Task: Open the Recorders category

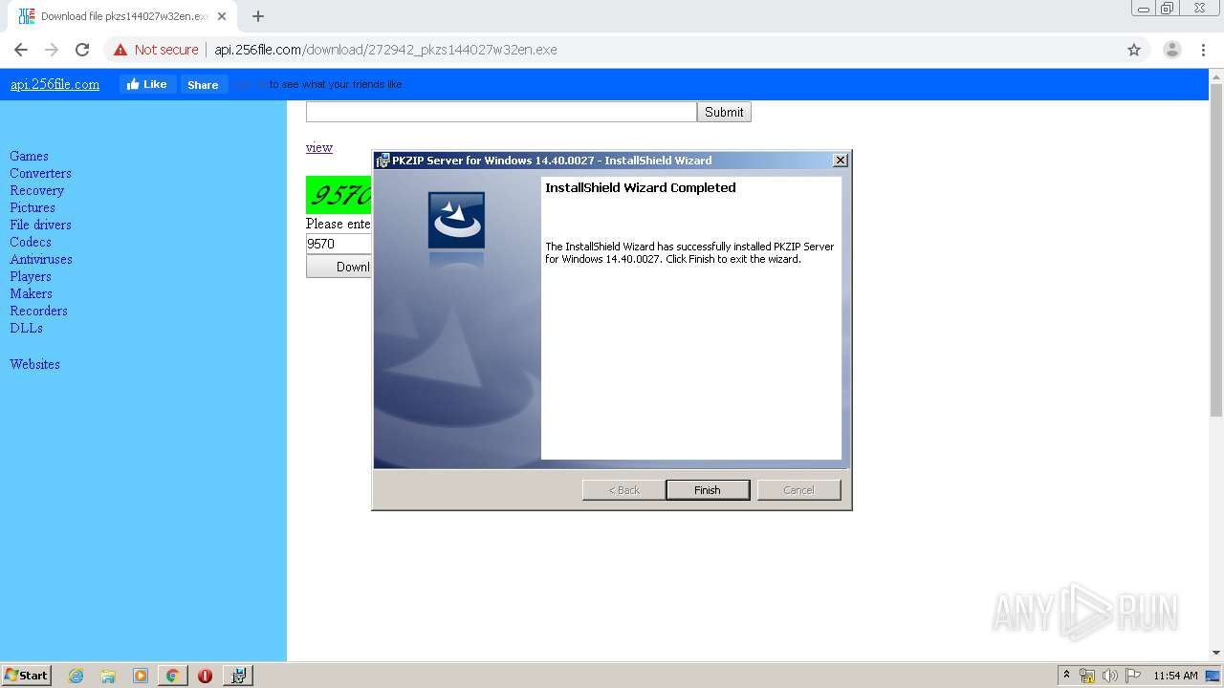Action: click(x=38, y=311)
